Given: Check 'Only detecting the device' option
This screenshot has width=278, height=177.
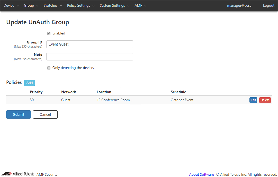Looking at the screenshot, I should (49, 68).
